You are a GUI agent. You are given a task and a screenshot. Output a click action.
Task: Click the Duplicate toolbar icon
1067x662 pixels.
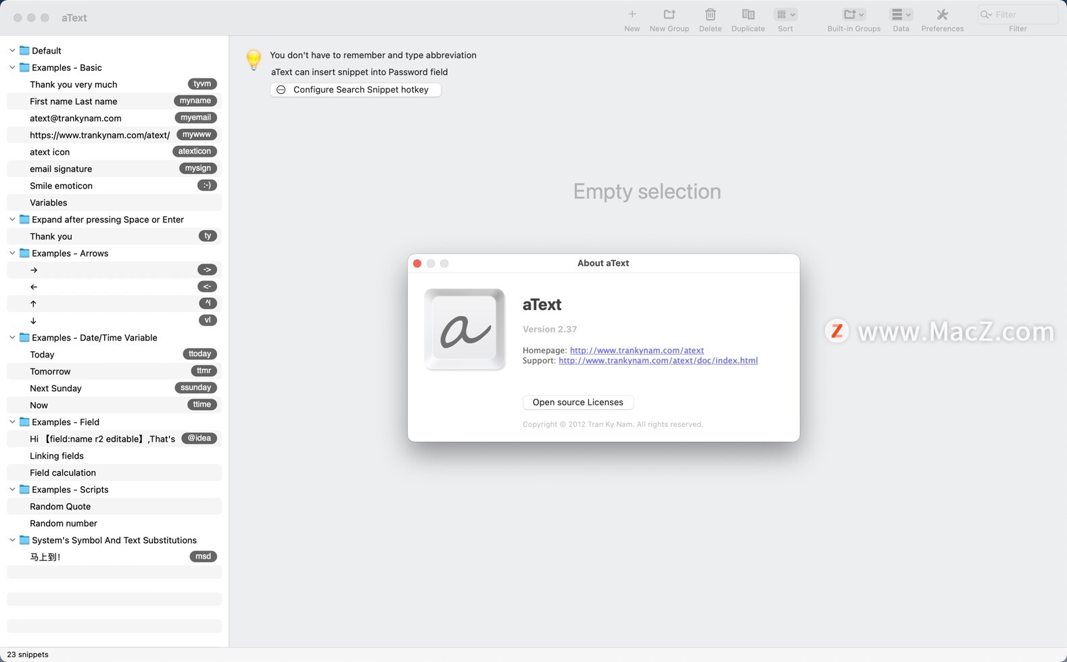[x=748, y=14]
